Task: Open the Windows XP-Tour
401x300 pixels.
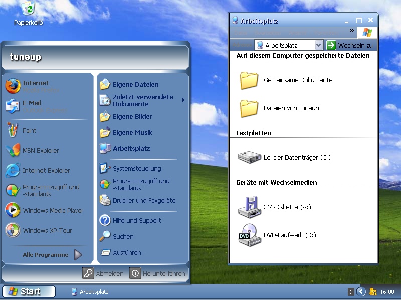Action: [x=47, y=230]
